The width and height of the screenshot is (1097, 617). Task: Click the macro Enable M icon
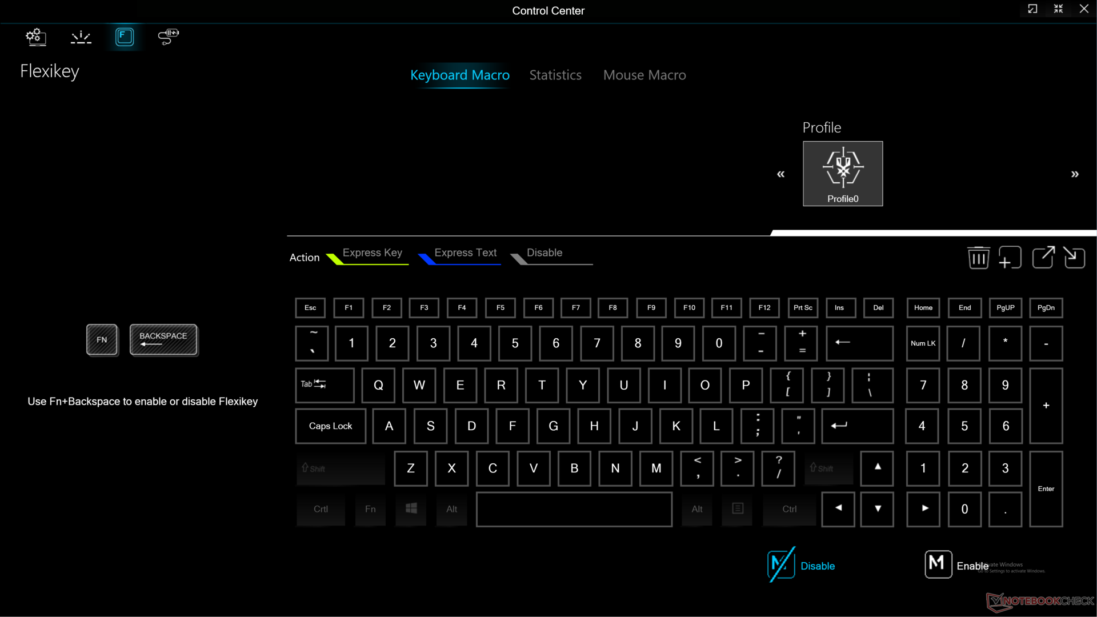(938, 564)
